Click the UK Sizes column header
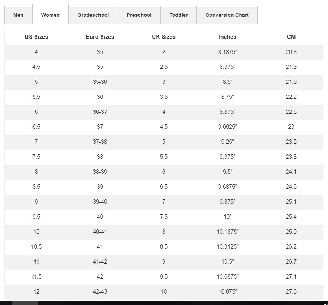Screen dimensions: 328x305 pos(164,37)
